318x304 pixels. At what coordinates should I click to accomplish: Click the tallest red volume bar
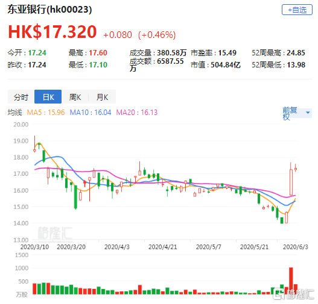[291, 281]
